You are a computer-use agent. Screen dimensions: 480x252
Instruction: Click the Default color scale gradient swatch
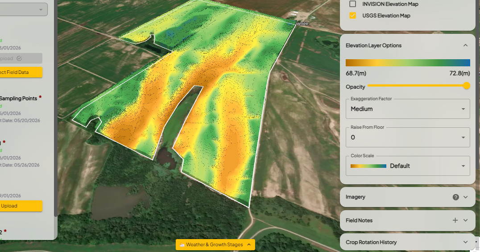(368, 166)
